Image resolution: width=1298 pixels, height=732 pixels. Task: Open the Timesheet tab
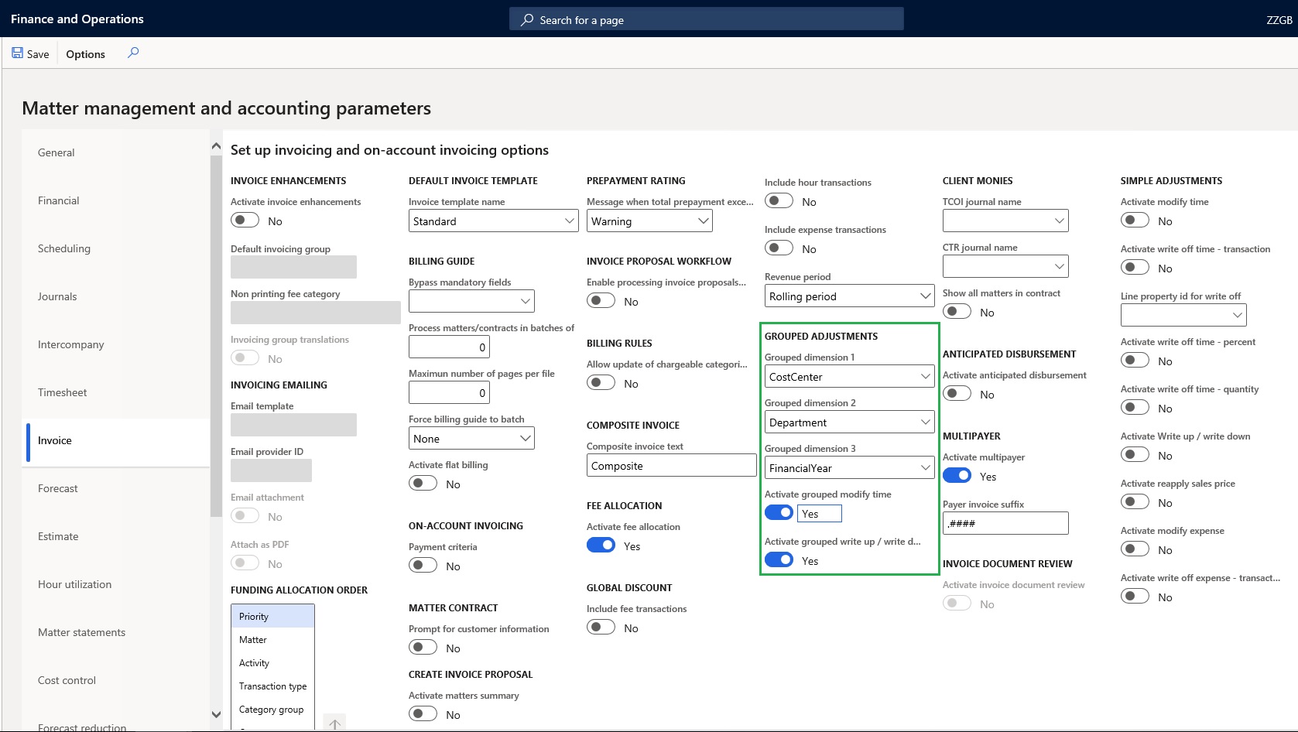(116, 392)
